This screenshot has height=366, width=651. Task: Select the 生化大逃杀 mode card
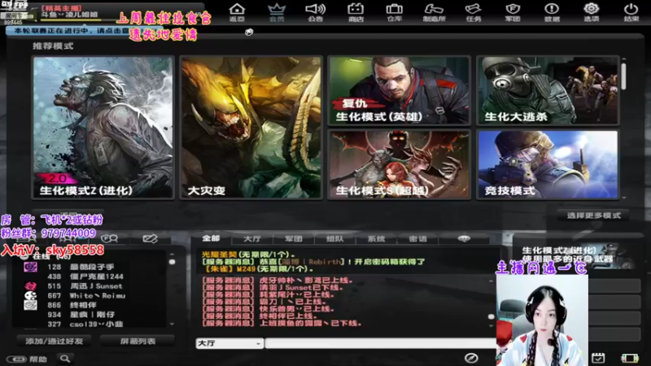click(x=547, y=90)
